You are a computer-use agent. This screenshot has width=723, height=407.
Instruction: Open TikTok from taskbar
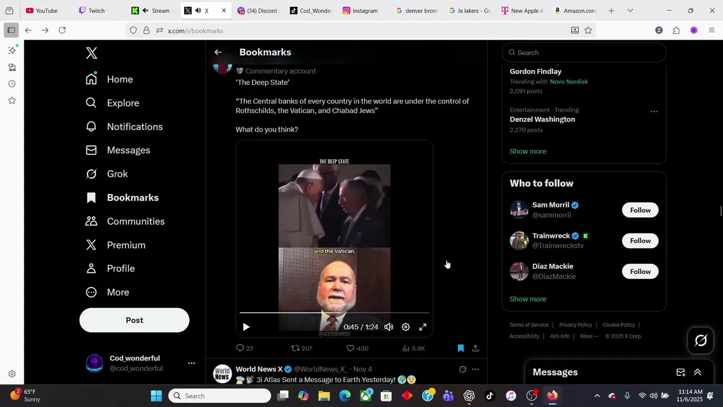pyautogui.click(x=490, y=396)
